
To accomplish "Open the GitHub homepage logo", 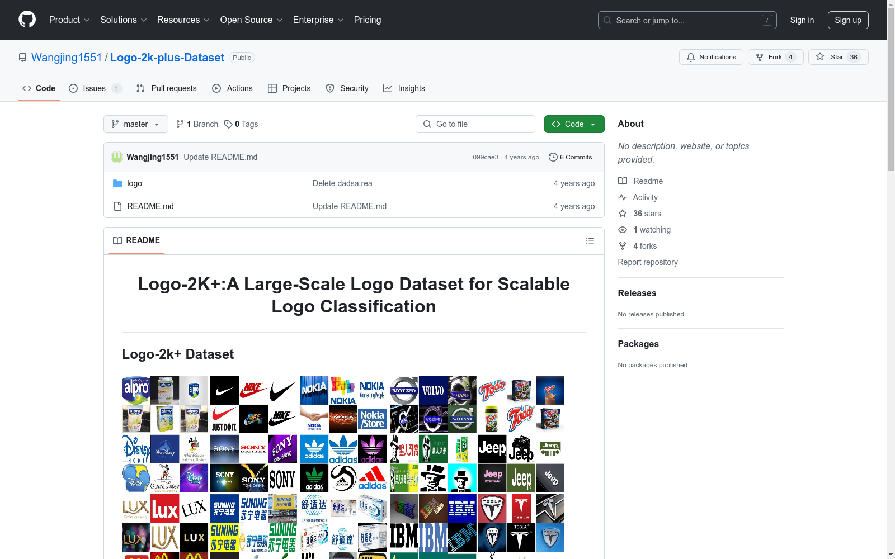I will pyautogui.click(x=27, y=20).
